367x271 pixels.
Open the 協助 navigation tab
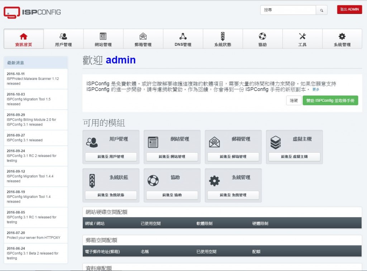(x=263, y=39)
